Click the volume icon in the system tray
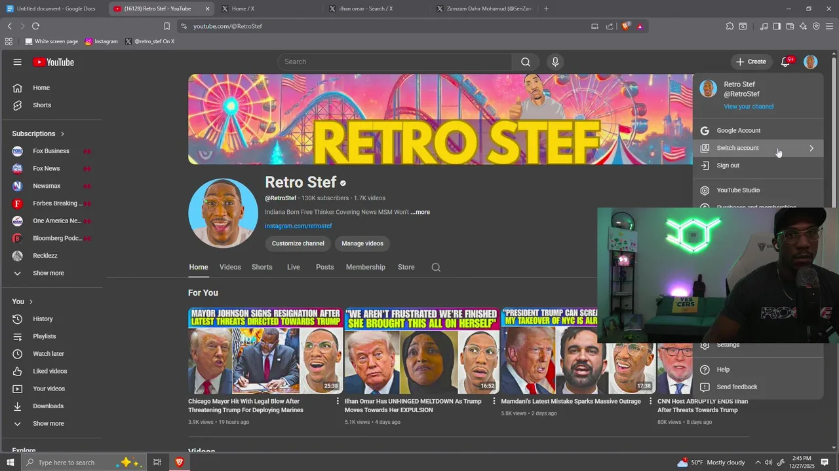 tap(769, 462)
